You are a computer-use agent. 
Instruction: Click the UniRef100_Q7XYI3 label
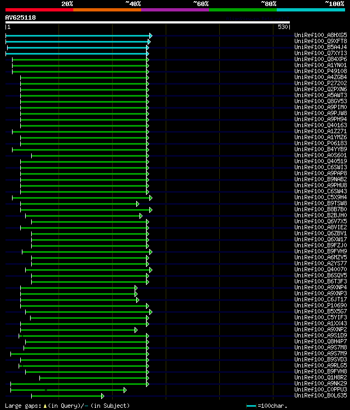click(x=320, y=53)
